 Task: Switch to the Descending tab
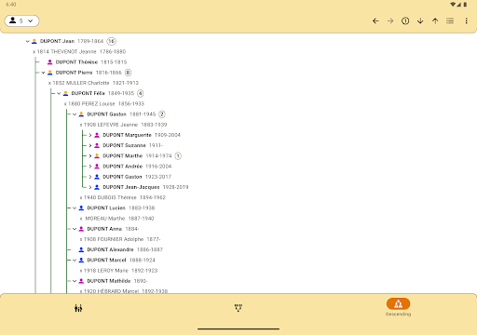pos(398,307)
